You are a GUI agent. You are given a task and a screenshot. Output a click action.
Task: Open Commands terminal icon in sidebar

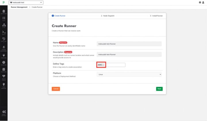click(x=4, y=32)
